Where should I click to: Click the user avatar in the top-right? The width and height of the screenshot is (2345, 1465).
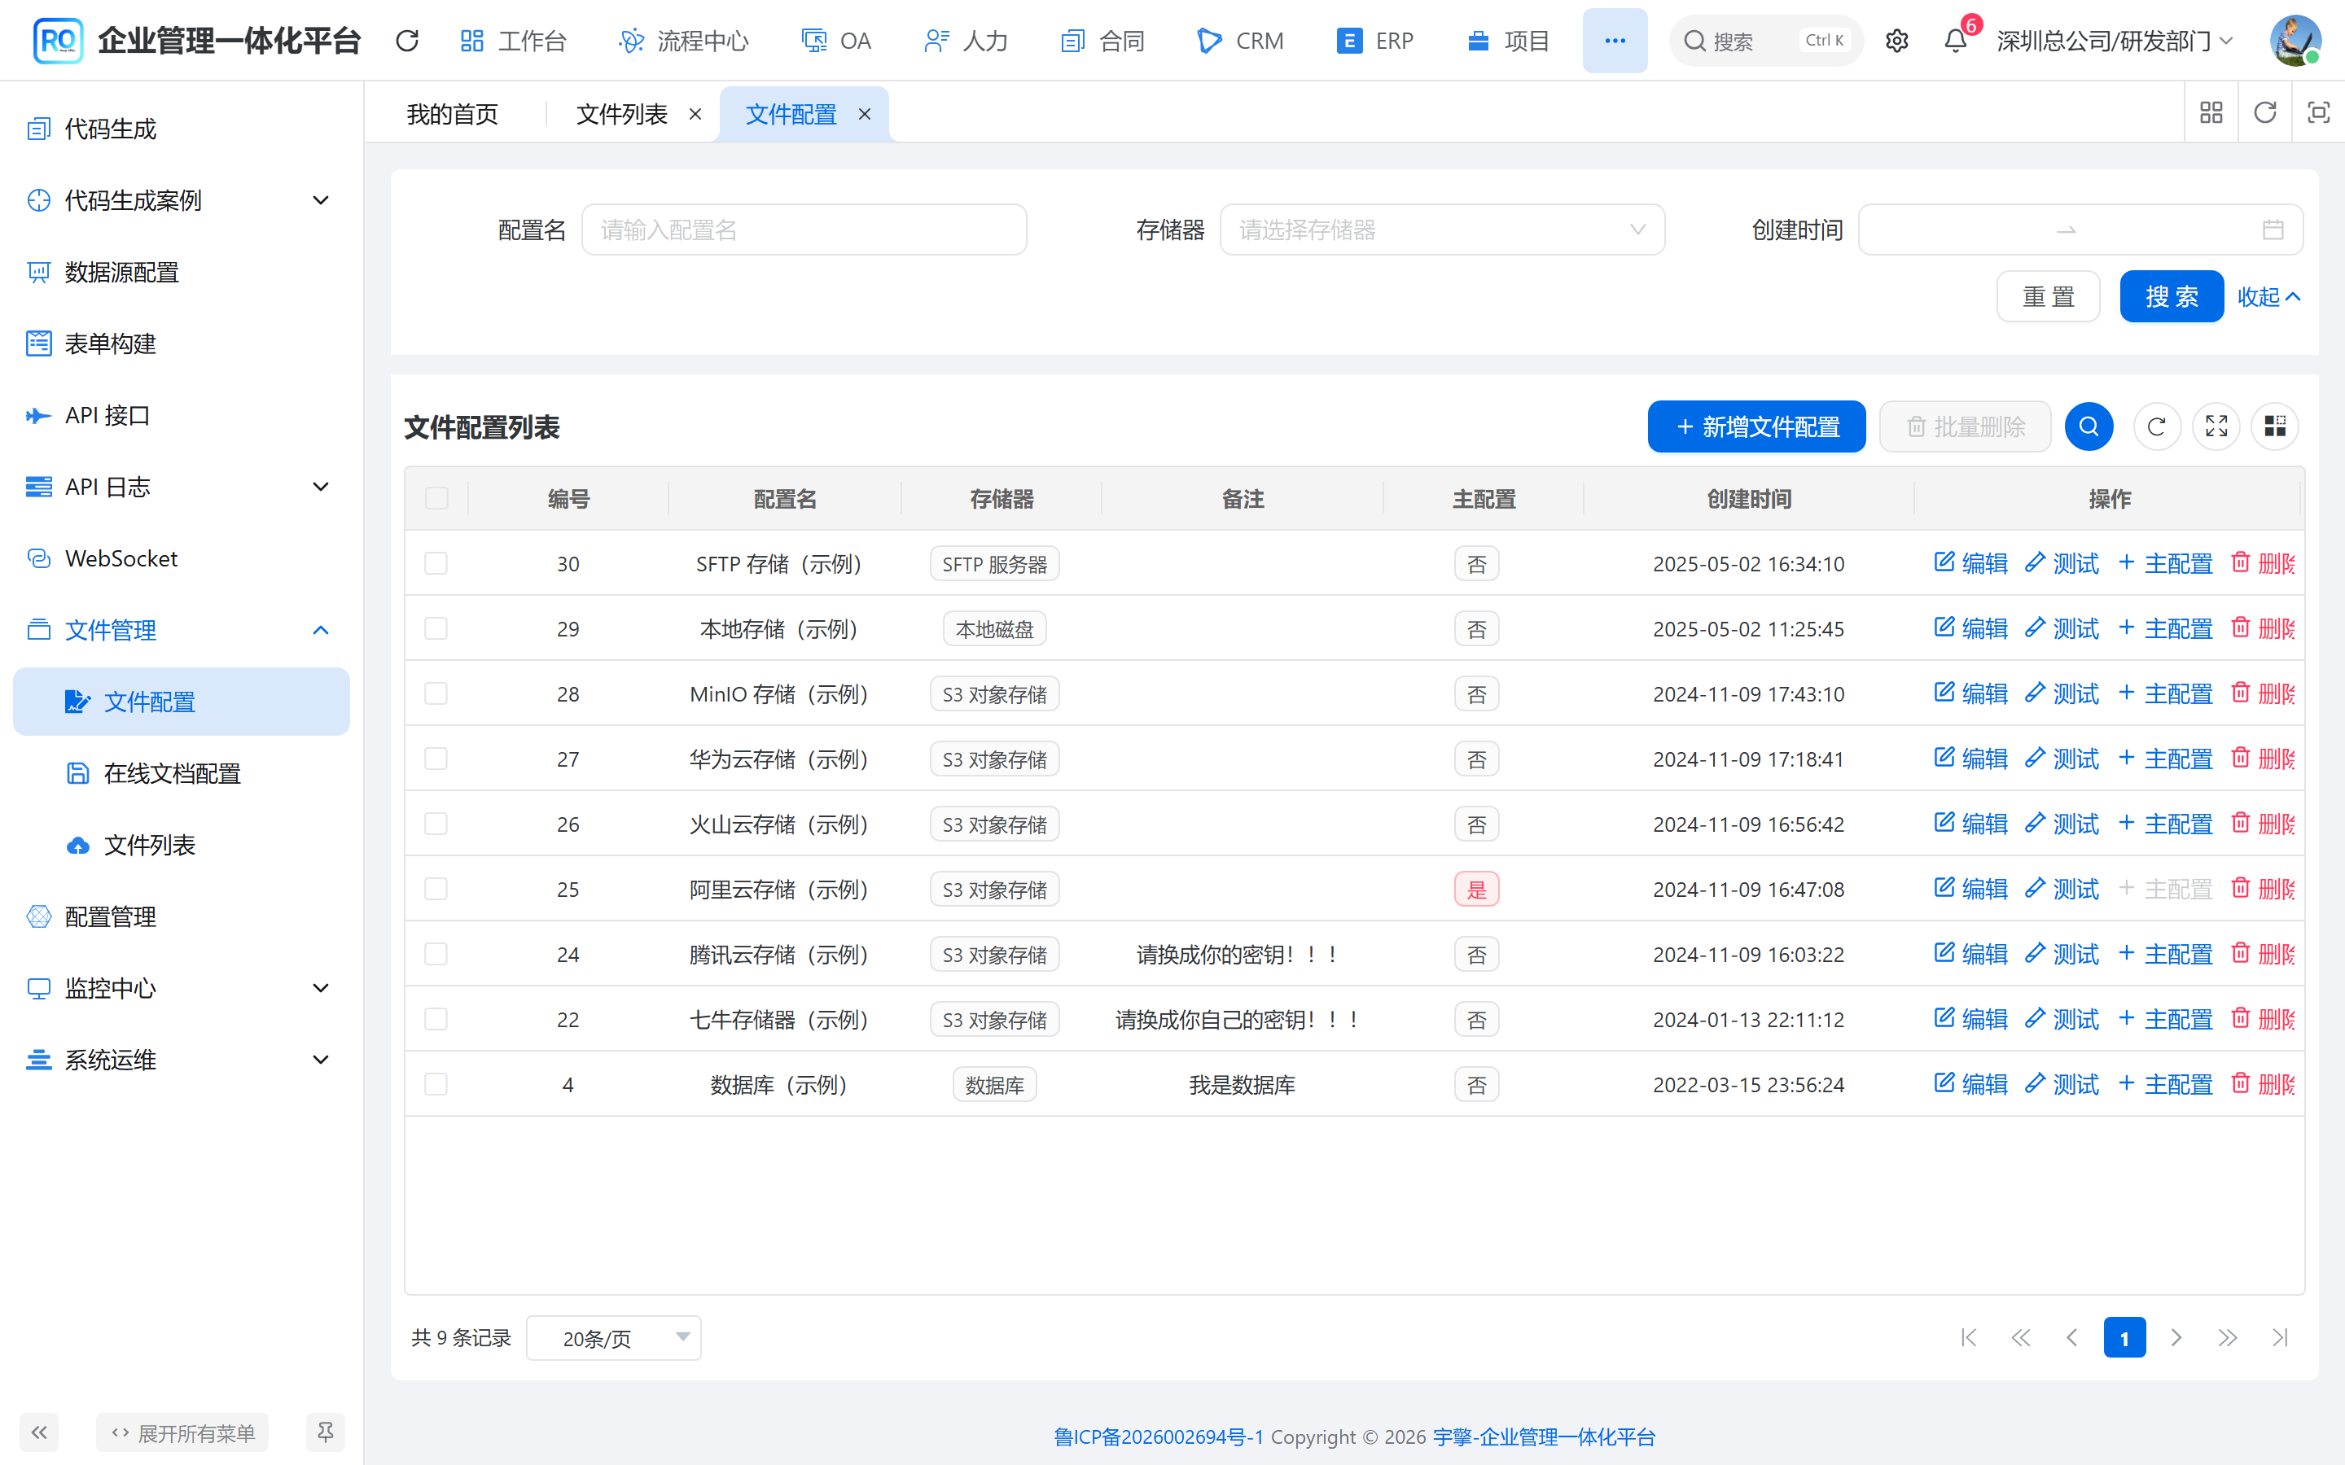coord(2295,41)
